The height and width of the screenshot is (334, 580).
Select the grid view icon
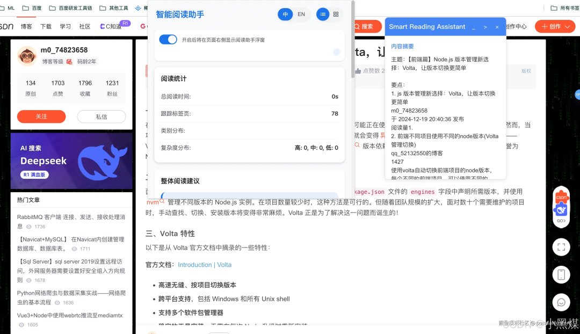click(x=336, y=14)
